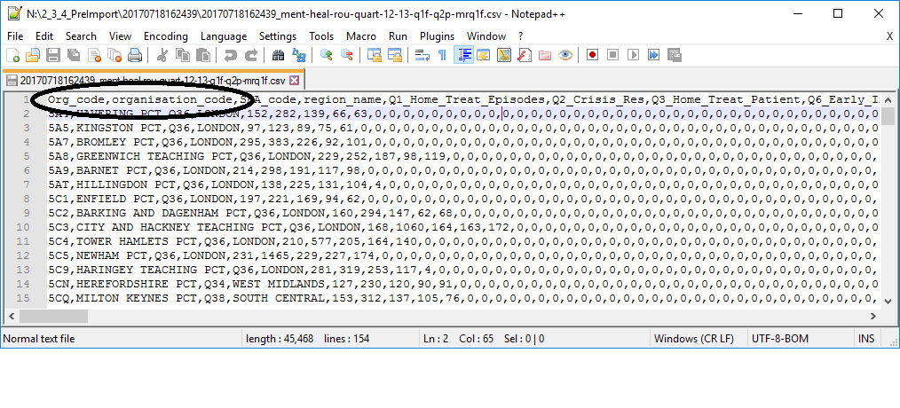The width and height of the screenshot is (900, 408).
Task: Click the user-defined language lightning icon
Action: (484, 55)
